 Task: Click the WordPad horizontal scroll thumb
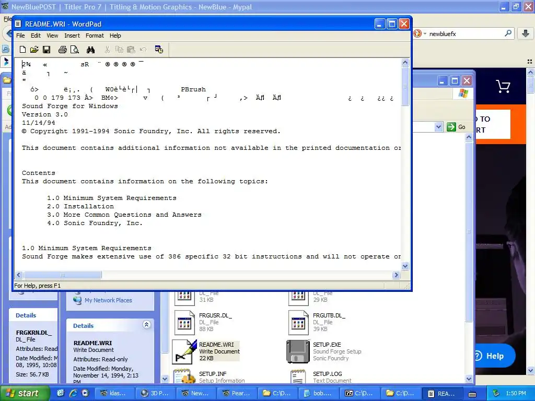pyautogui.click(x=63, y=275)
